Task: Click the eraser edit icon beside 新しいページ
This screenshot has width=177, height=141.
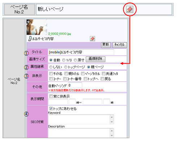Action: [x=130, y=9]
